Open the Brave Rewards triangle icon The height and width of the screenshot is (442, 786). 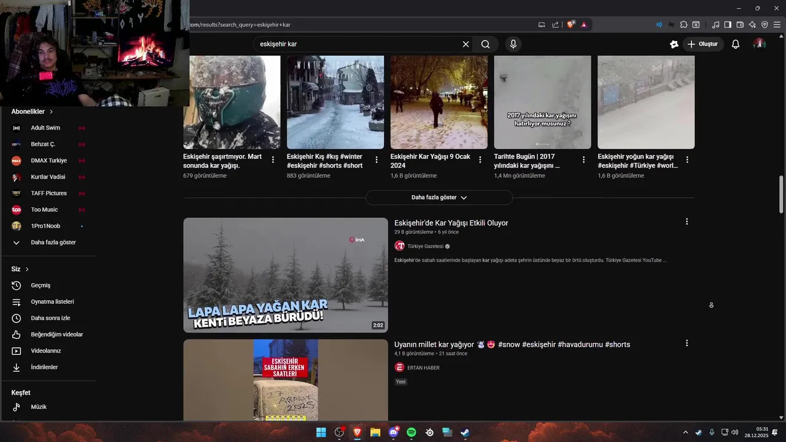pos(584,25)
